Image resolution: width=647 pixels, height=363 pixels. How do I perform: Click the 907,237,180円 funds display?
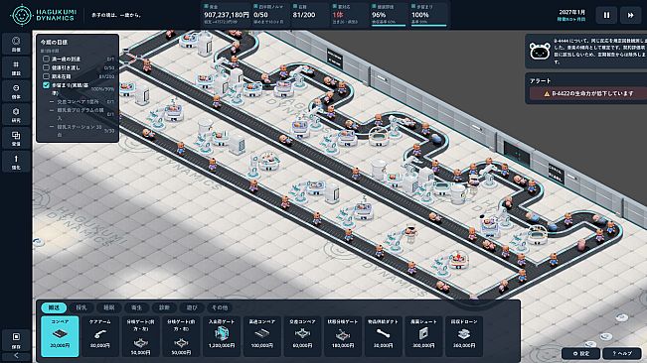(227, 15)
